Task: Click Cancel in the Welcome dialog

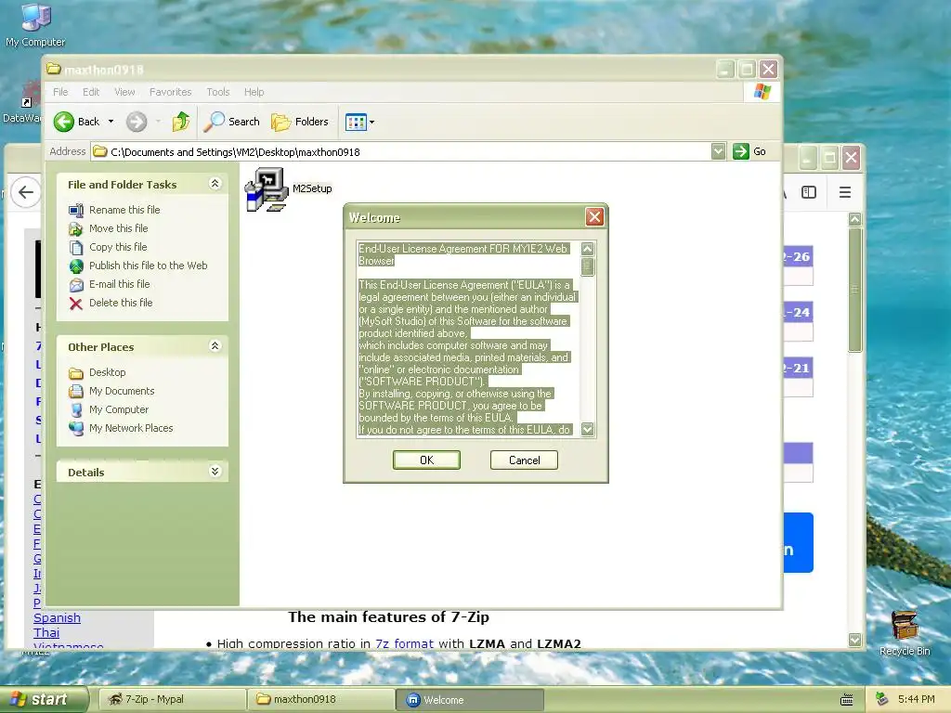Action: [x=524, y=460]
